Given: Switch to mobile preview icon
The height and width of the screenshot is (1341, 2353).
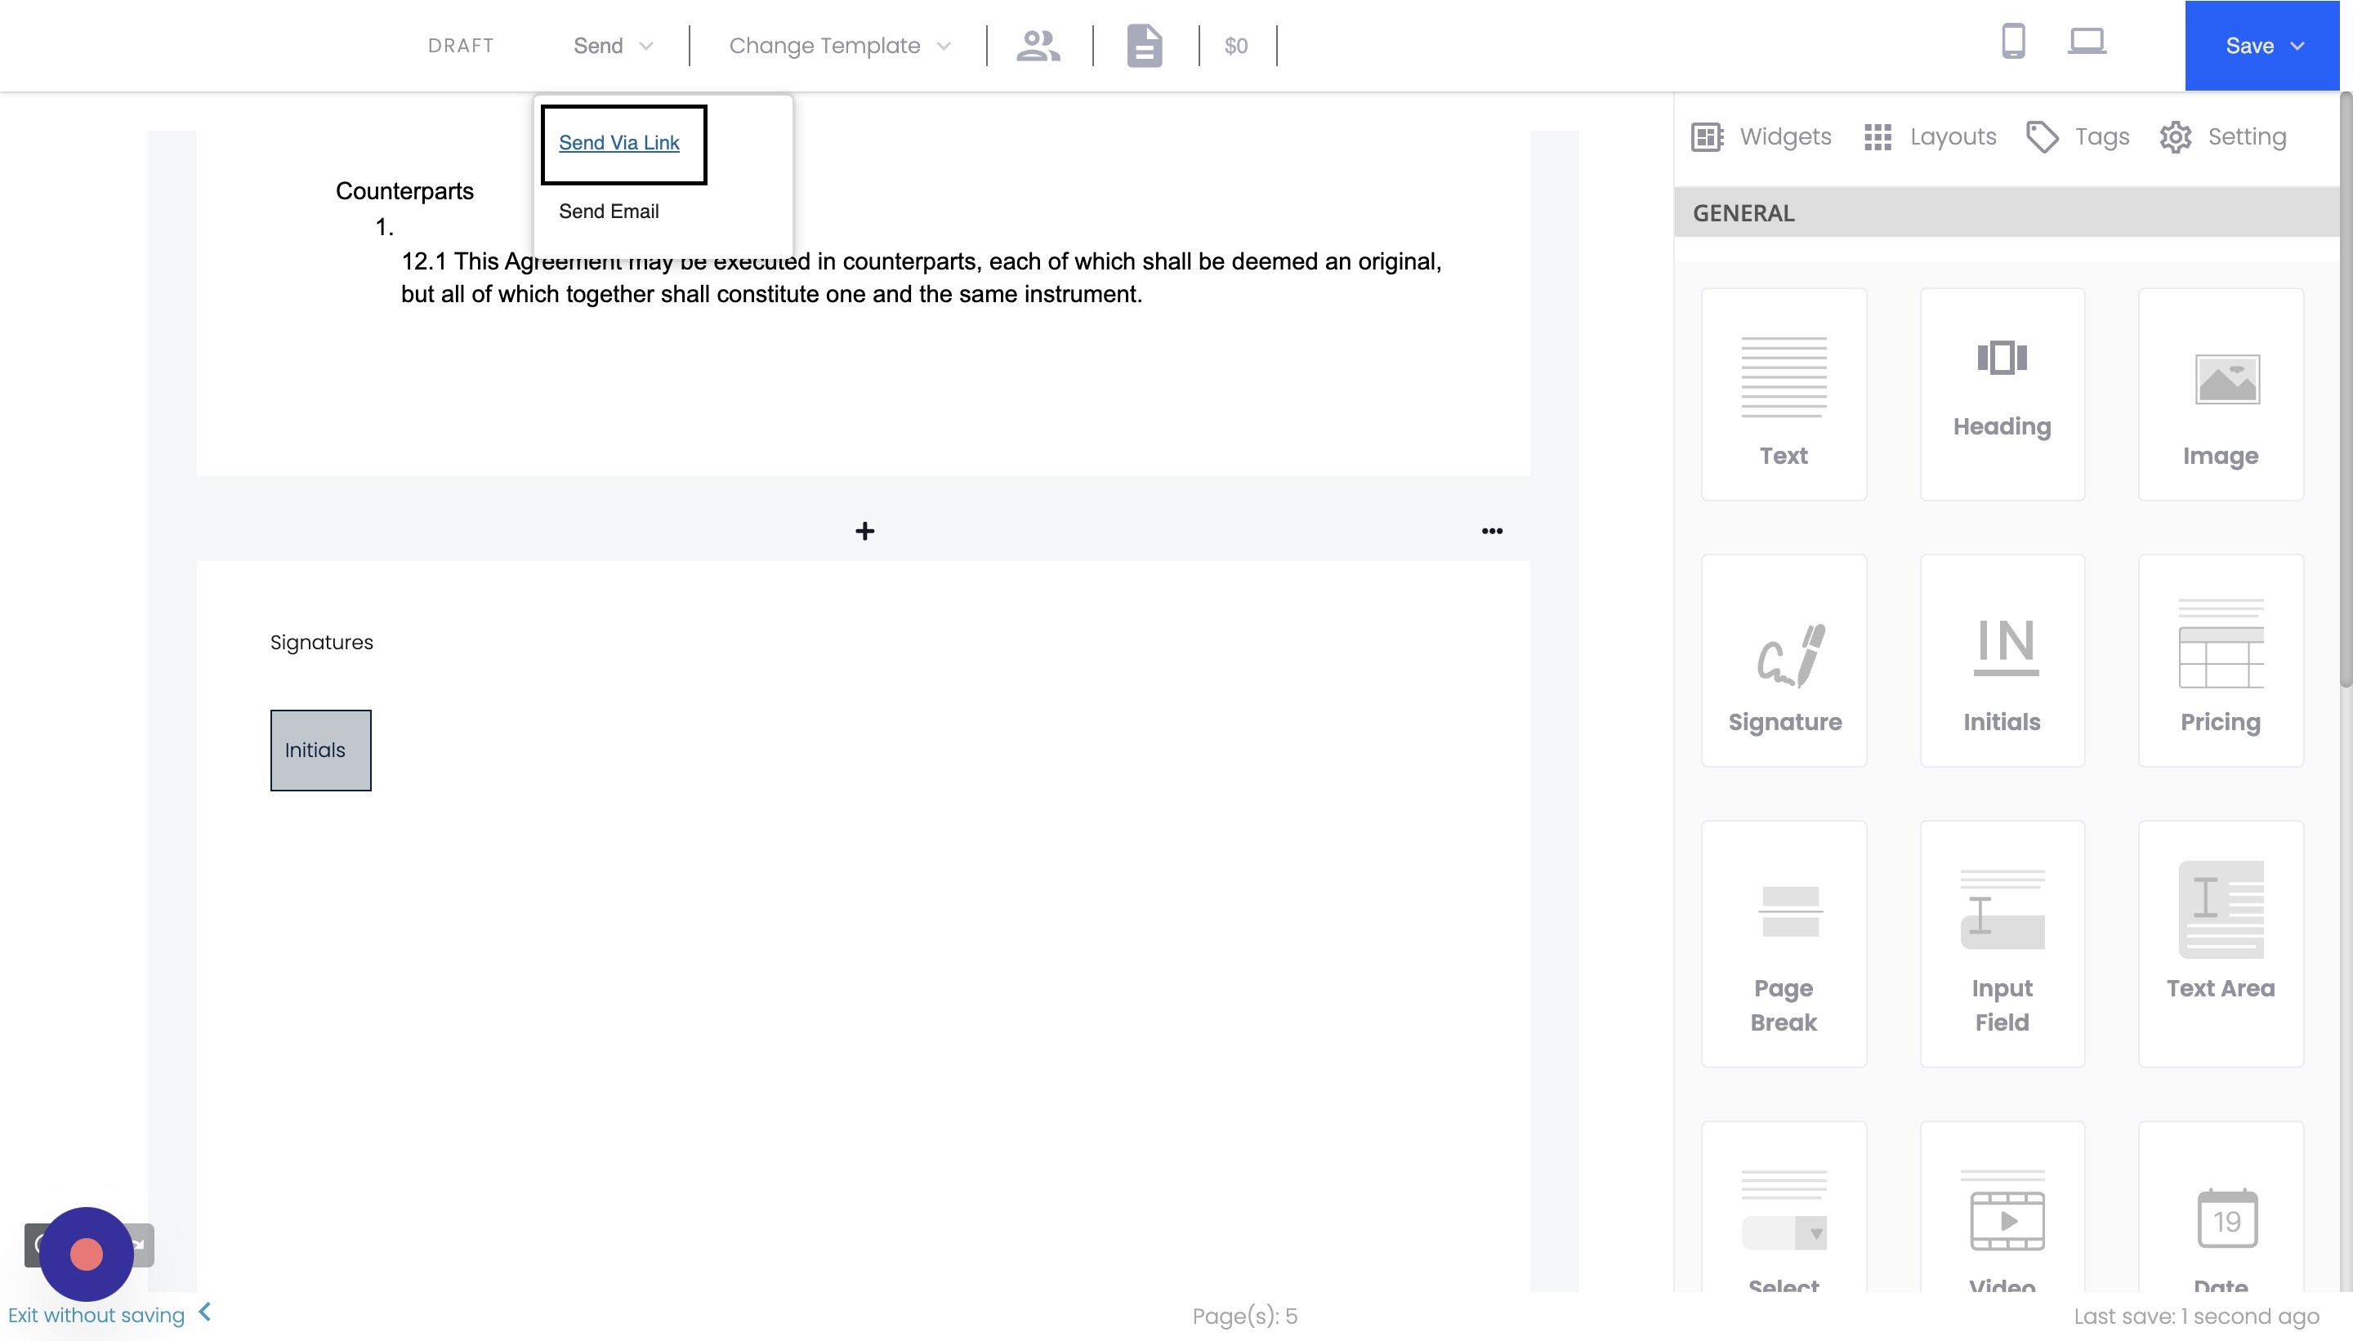Looking at the screenshot, I should (2013, 42).
